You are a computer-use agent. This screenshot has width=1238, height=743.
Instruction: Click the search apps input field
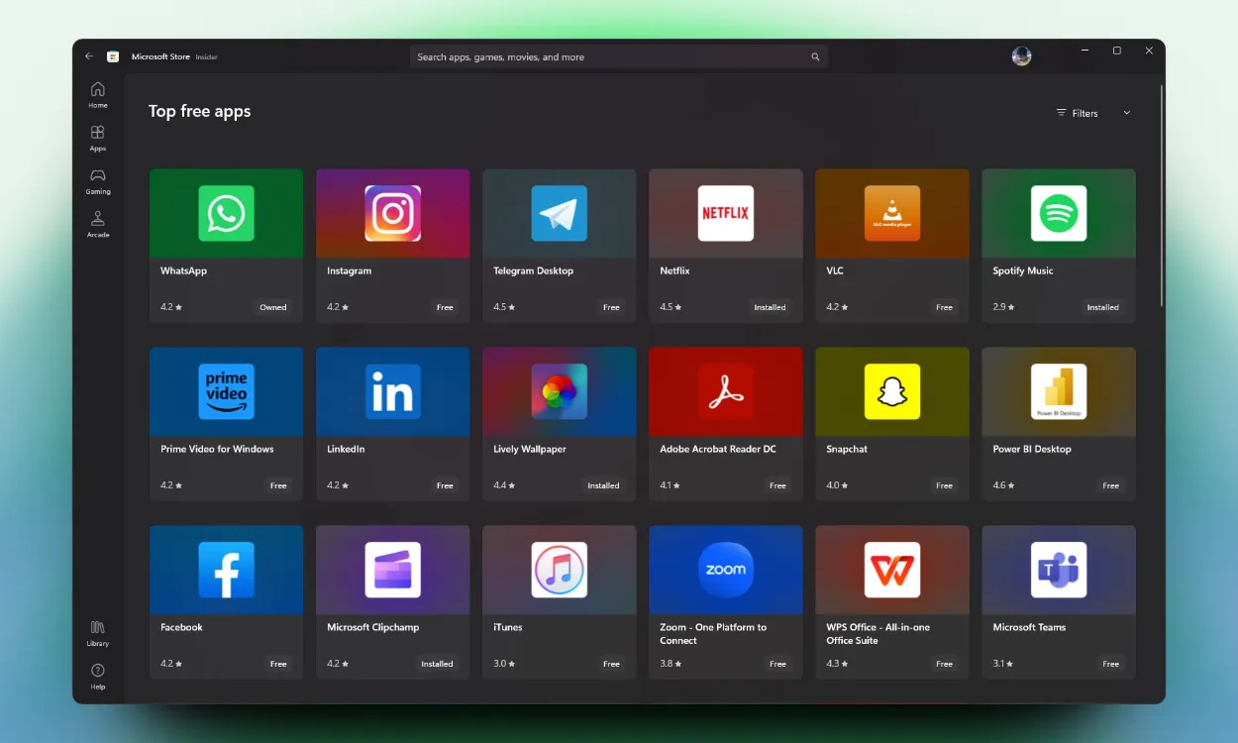point(609,57)
